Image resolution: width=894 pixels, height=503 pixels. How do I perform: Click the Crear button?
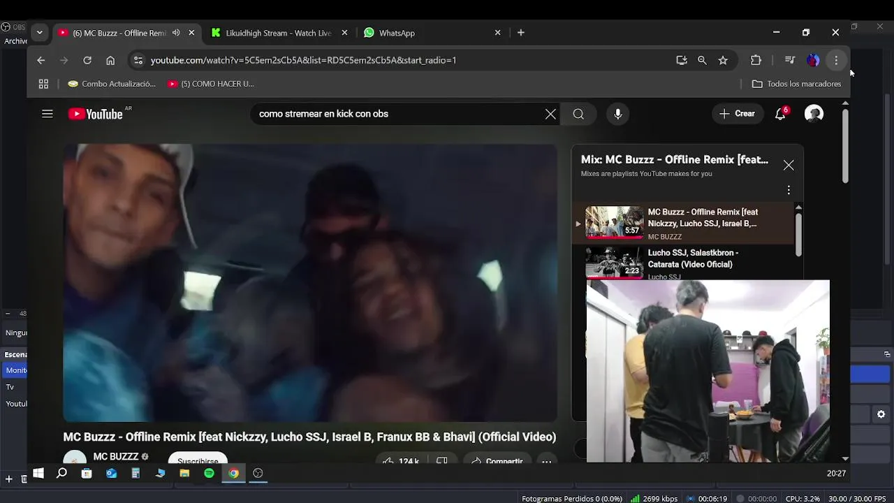tap(737, 114)
